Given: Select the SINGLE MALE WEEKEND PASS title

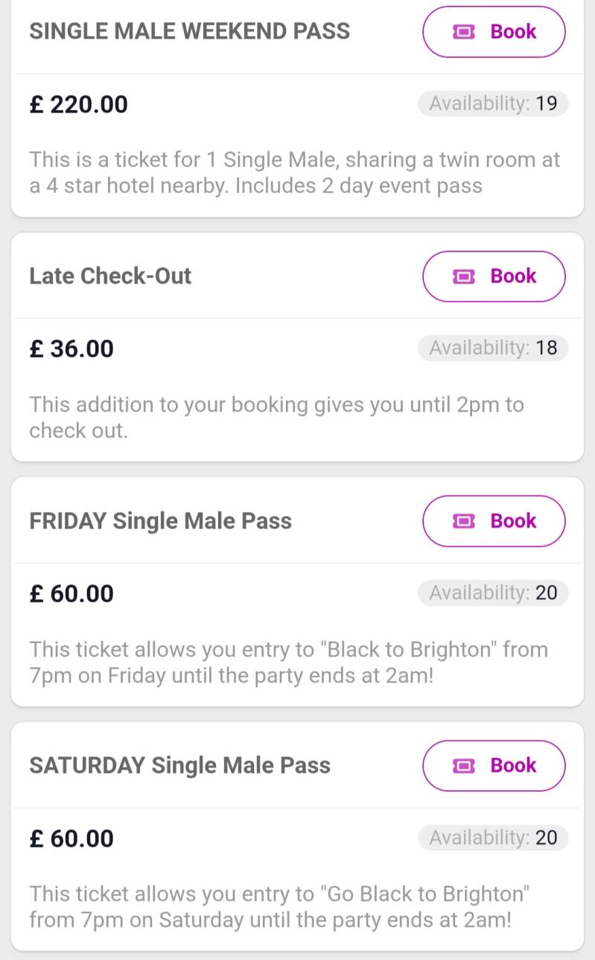Looking at the screenshot, I should pyautogui.click(x=189, y=31).
